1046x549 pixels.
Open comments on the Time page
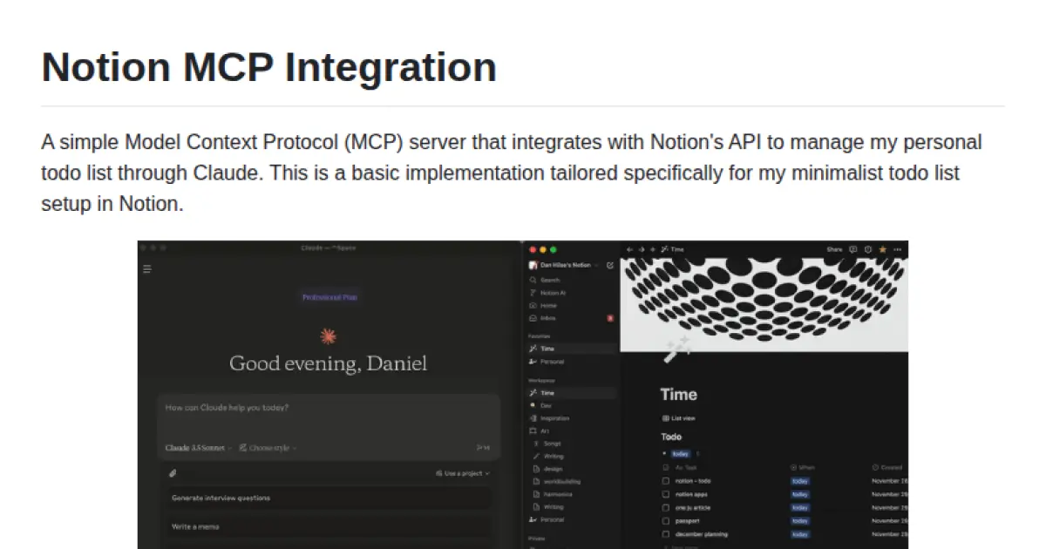(853, 249)
